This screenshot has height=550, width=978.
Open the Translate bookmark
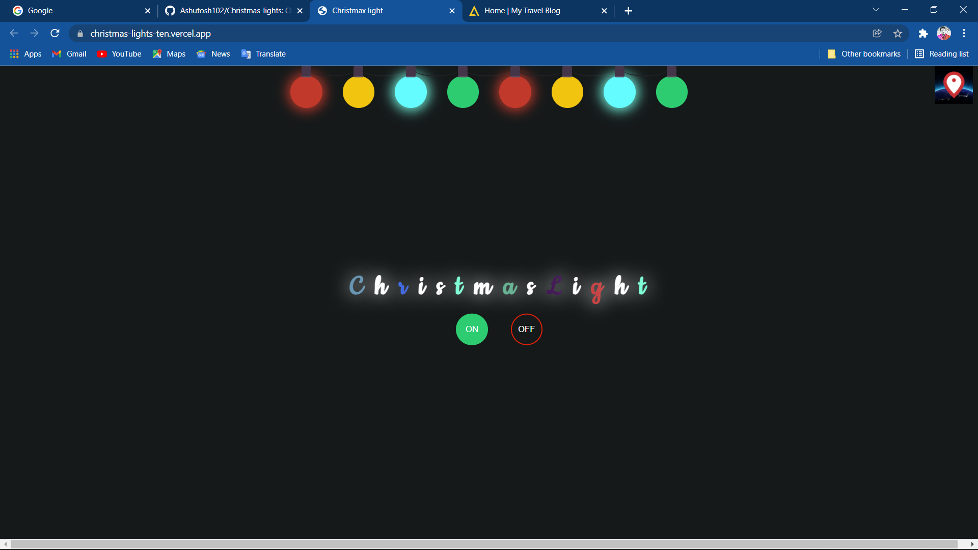(x=263, y=53)
